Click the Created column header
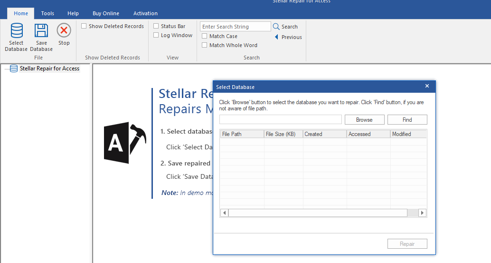Screen dimensions: 491x263 coord(325,134)
